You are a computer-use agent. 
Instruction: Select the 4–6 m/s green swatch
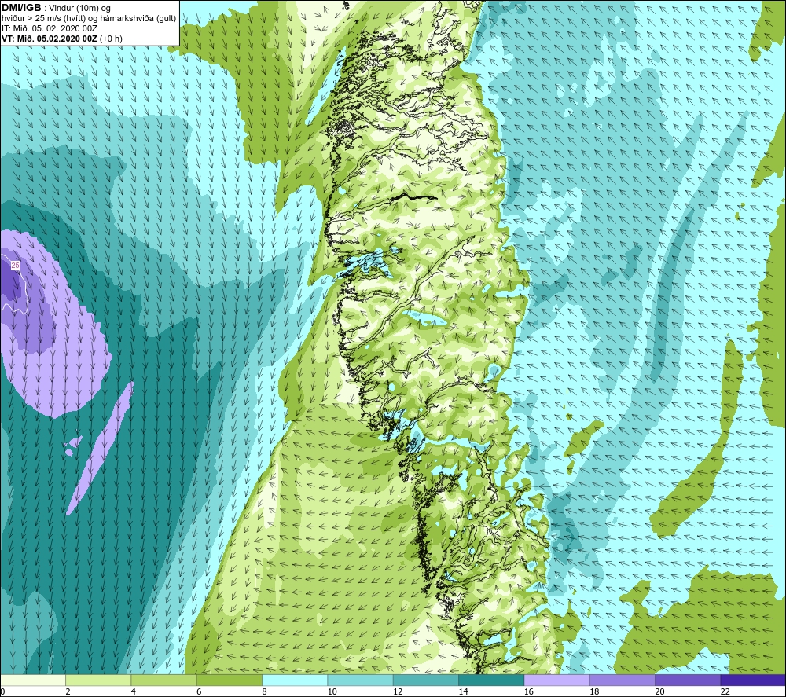point(164,680)
